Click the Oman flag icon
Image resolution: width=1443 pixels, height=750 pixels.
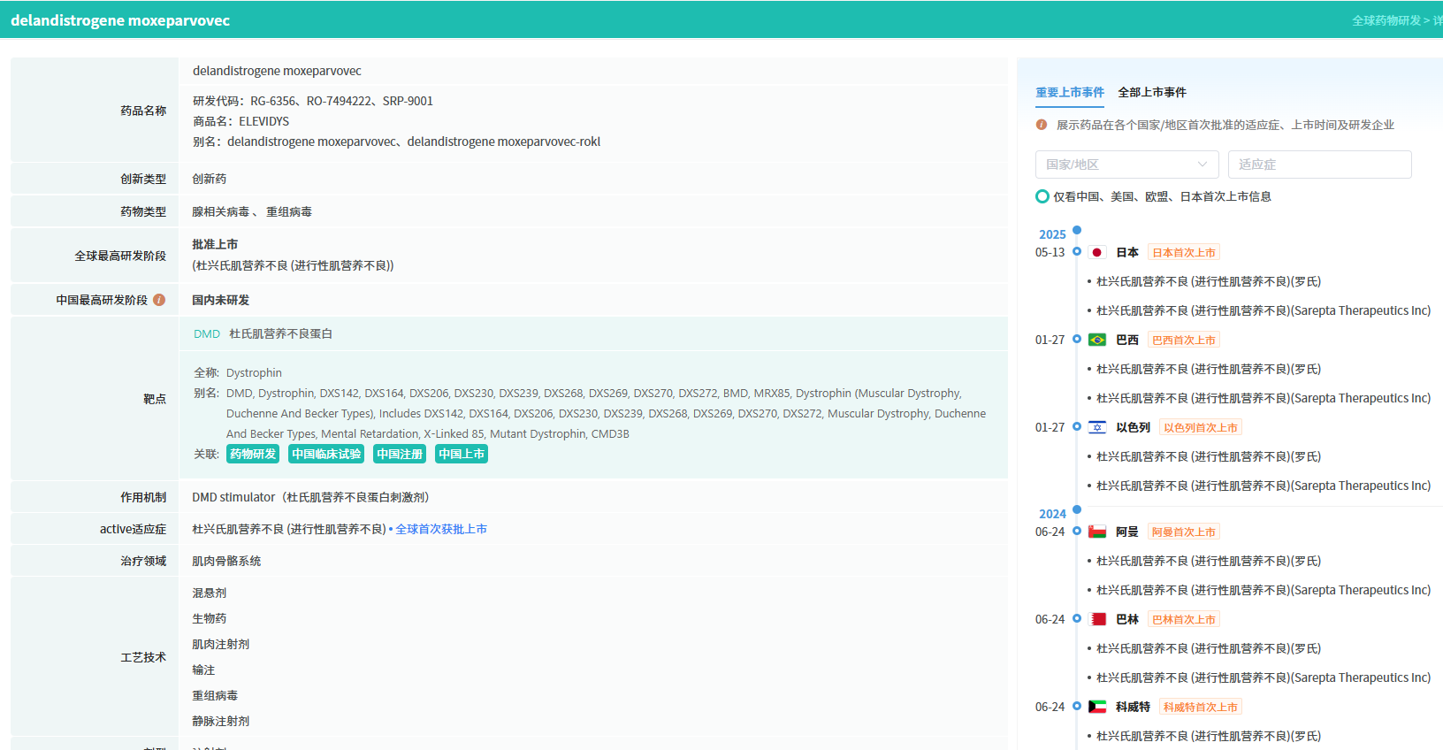click(x=1097, y=532)
